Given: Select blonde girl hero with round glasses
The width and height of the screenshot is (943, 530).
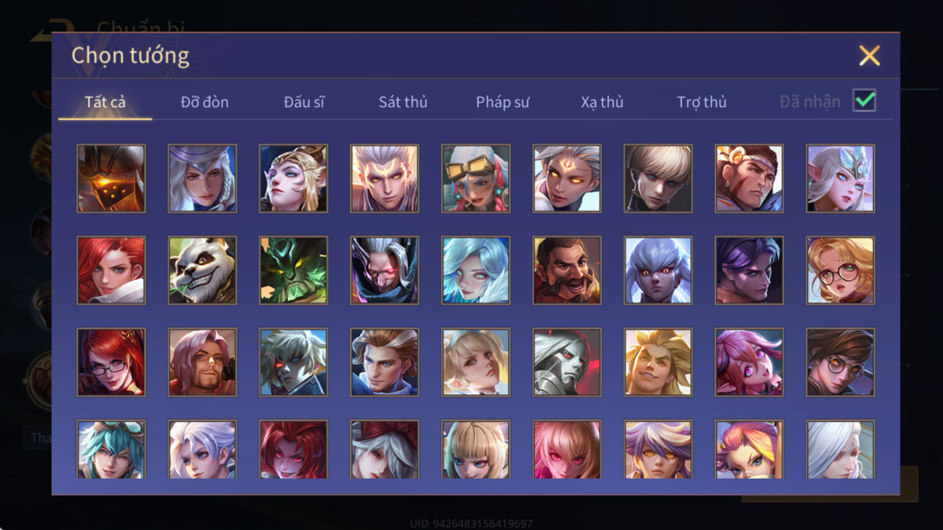Looking at the screenshot, I should pos(840,270).
